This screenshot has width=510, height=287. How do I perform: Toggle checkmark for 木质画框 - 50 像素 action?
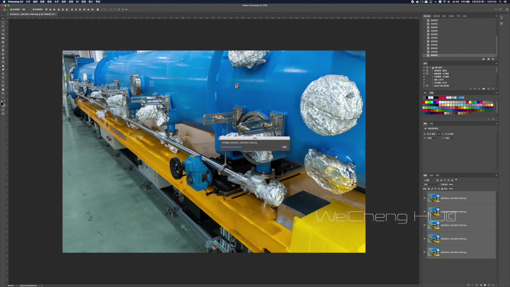424,77
